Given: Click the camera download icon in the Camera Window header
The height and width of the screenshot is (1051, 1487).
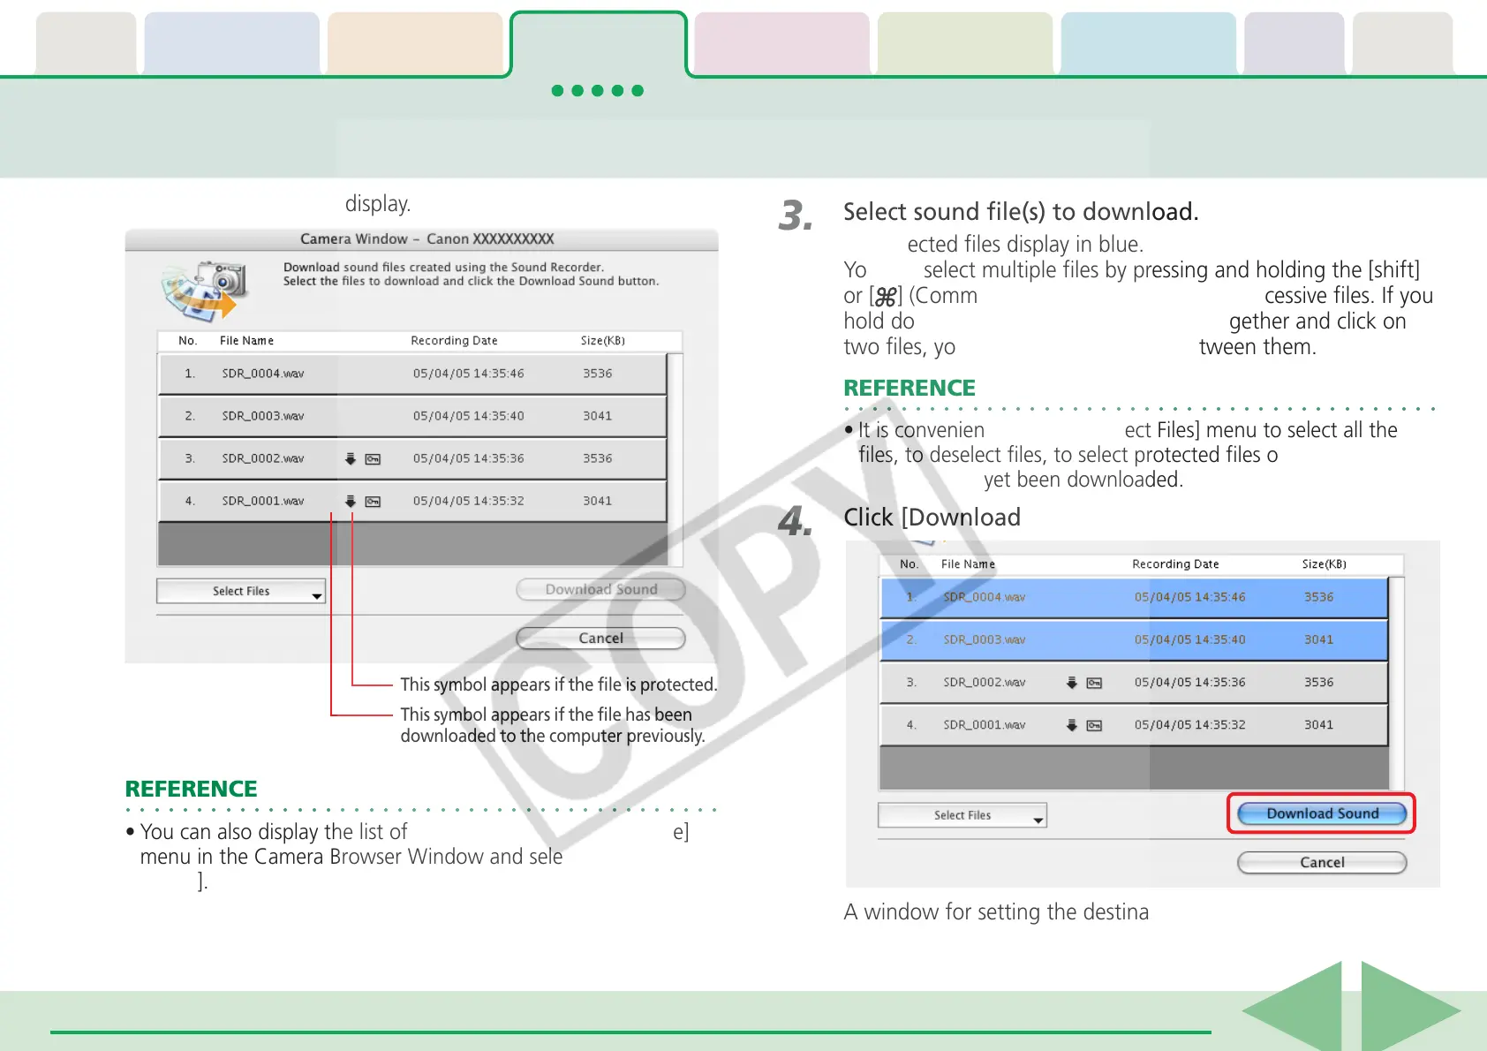Looking at the screenshot, I should (205, 291).
